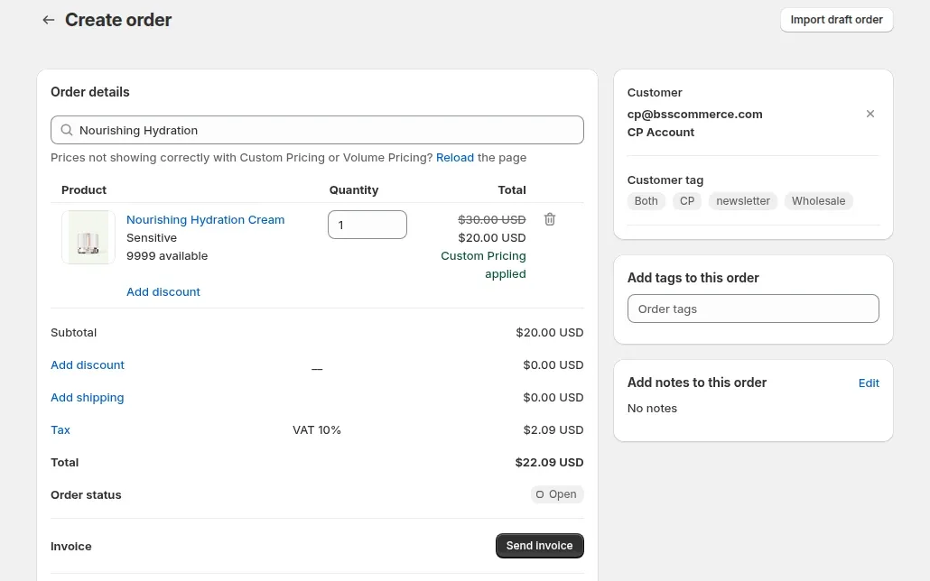This screenshot has width=930, height=581.
Task: Click the Subtotal $20.00 USD amount
Action: tap(549, 333)
